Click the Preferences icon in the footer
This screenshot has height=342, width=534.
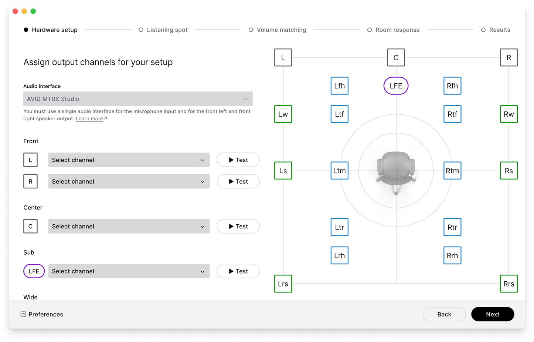point(23,314)
